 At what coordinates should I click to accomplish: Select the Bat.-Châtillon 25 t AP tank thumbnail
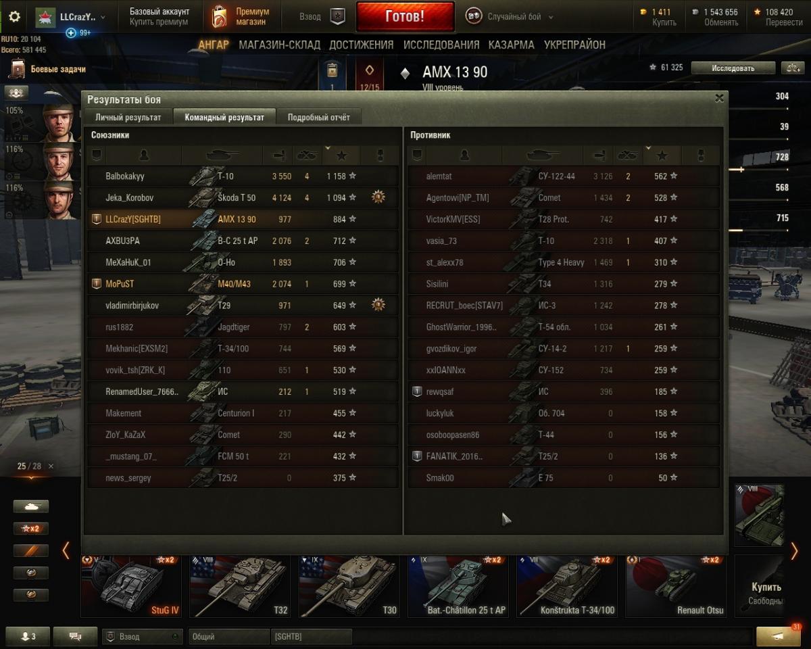pos(458,586)
